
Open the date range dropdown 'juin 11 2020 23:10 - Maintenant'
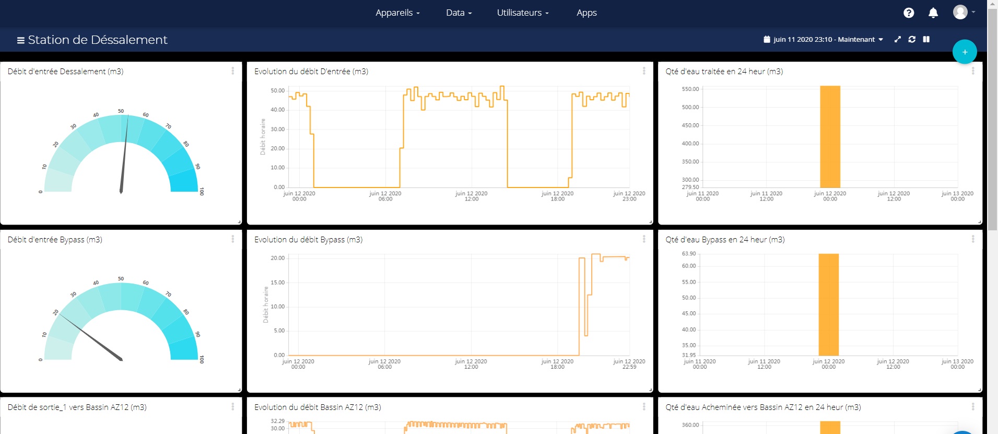pyautogui.click(x=824, y=39)
